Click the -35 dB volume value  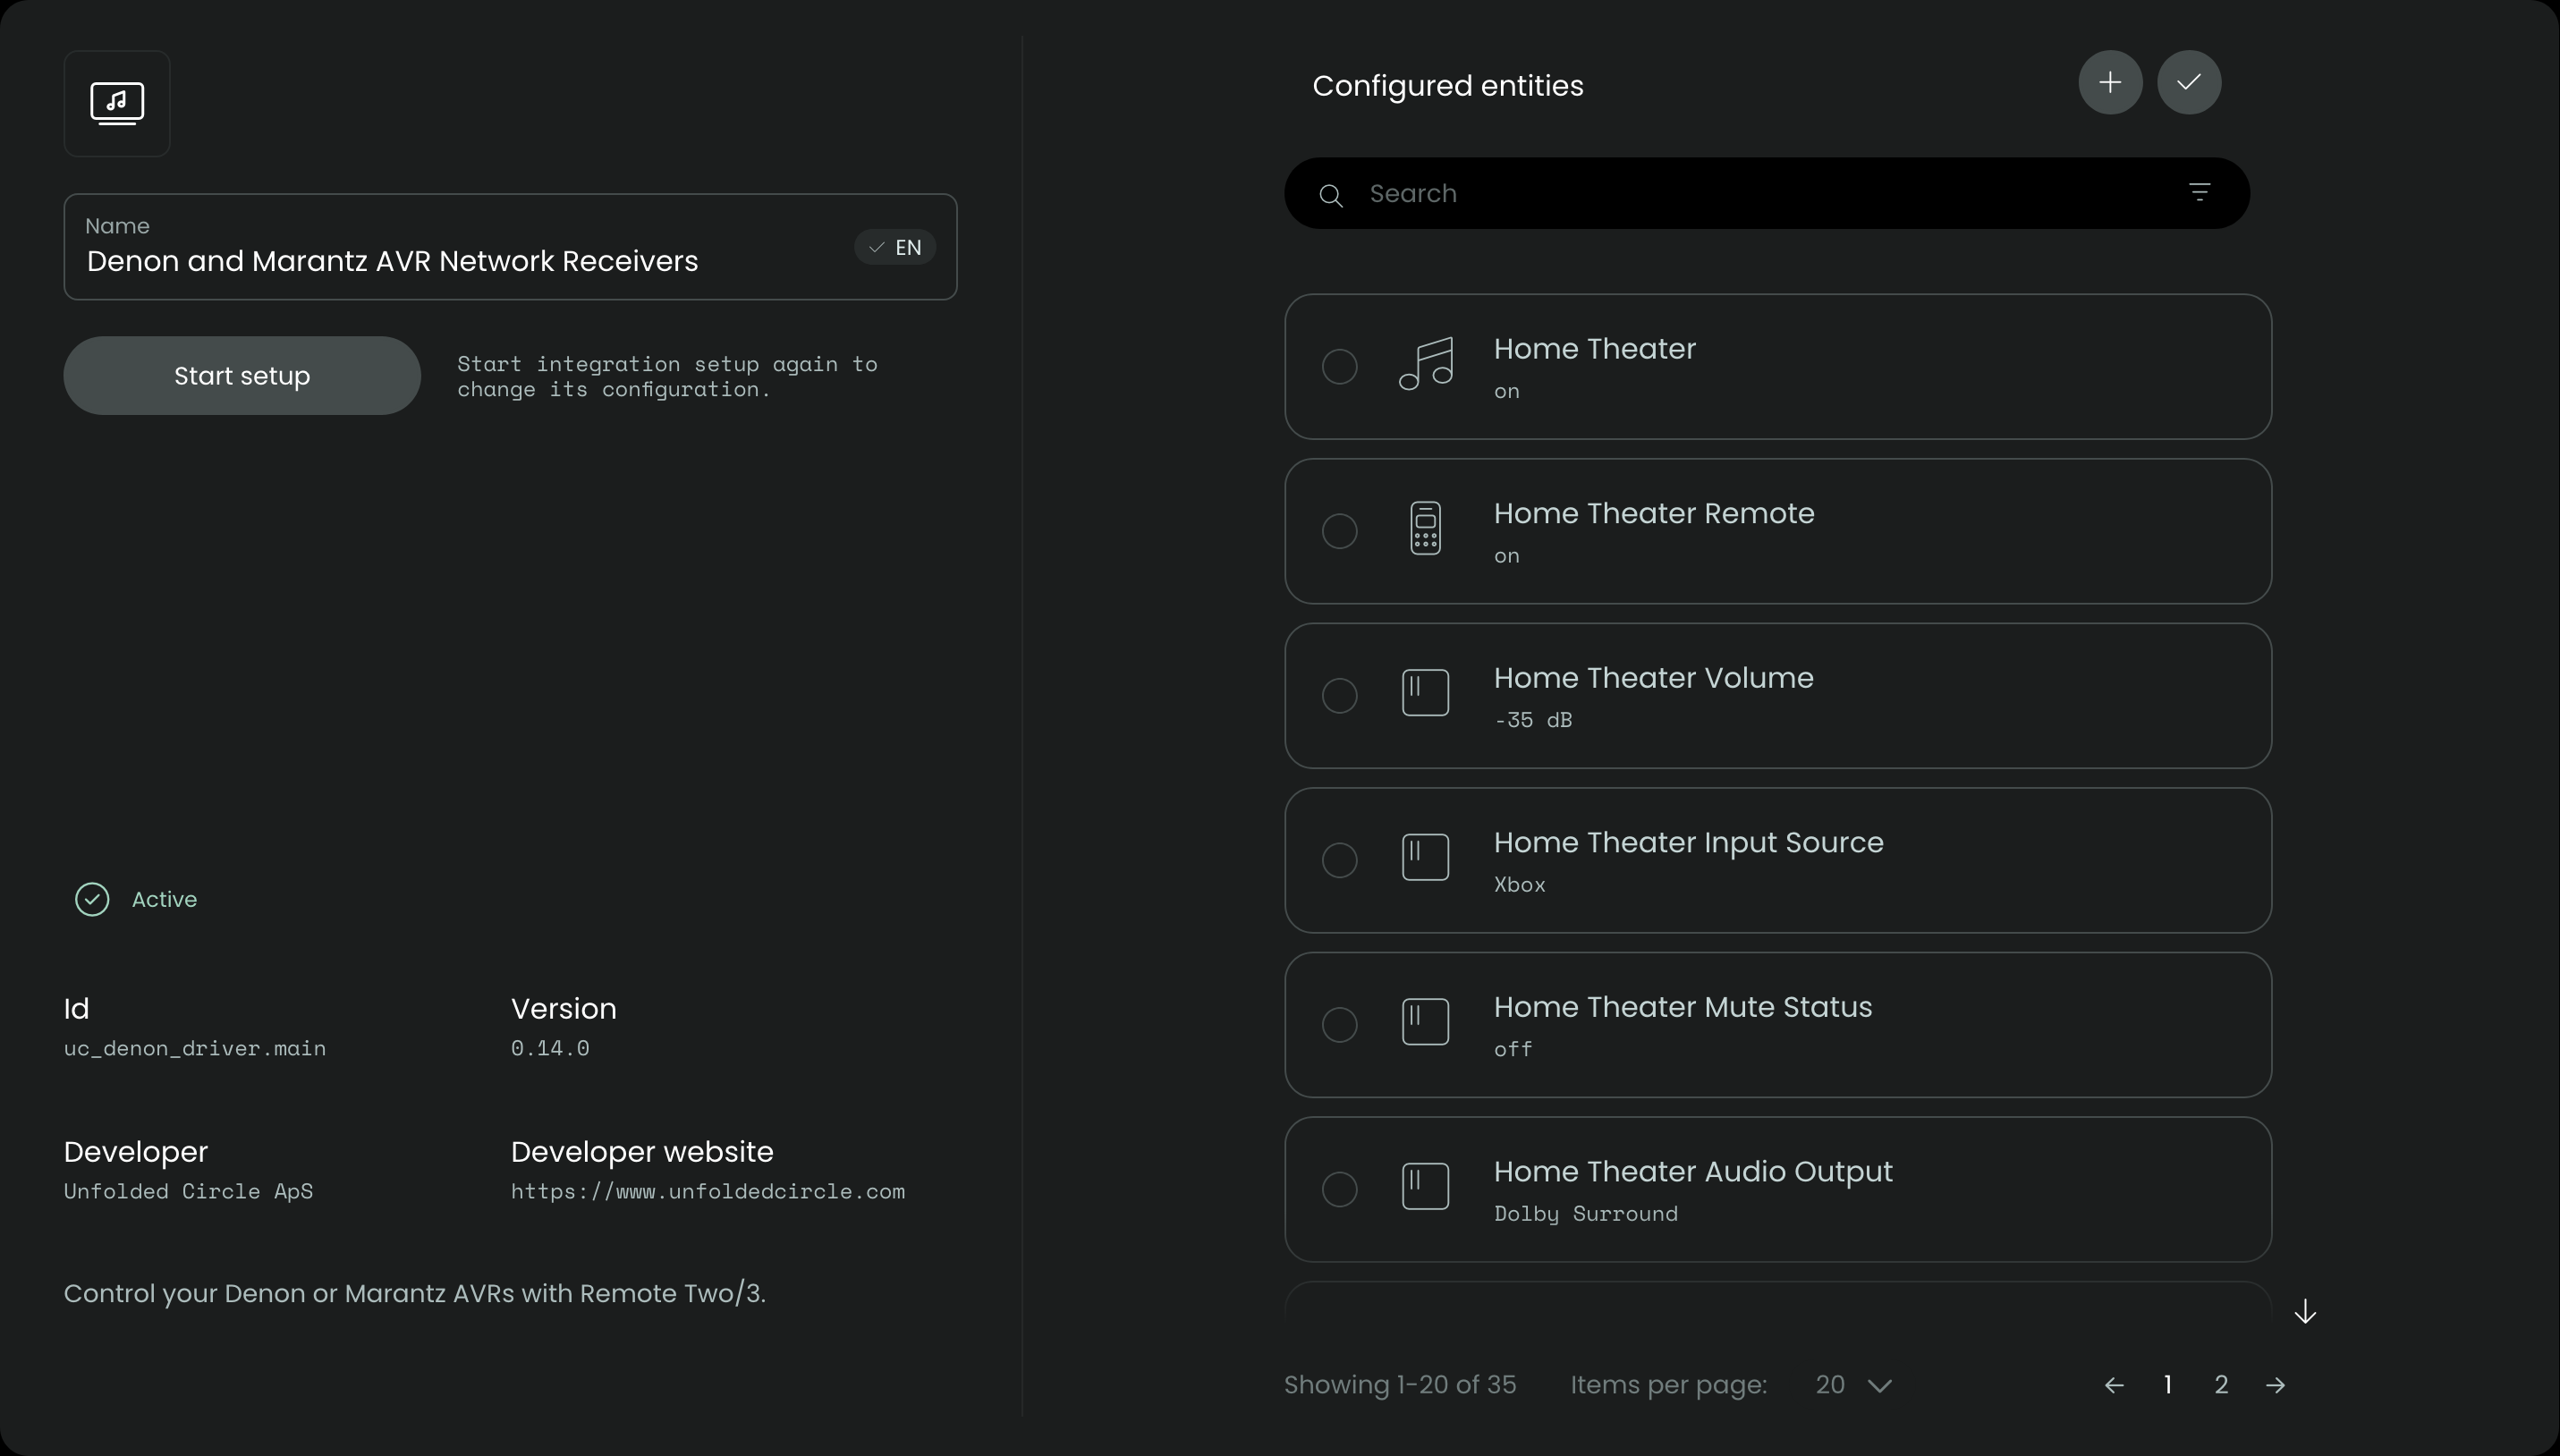click(x=1533, y=720)
